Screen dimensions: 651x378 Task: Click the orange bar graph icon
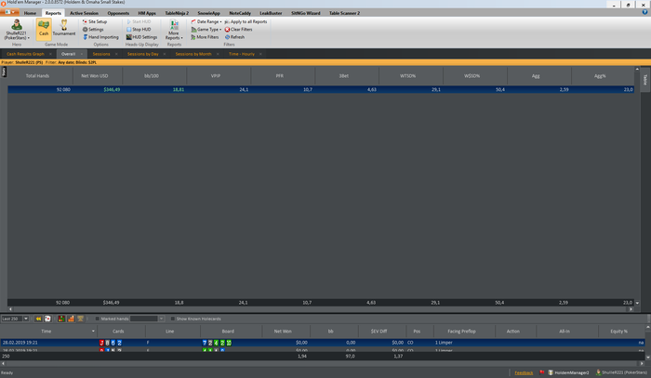pos(71,319)
